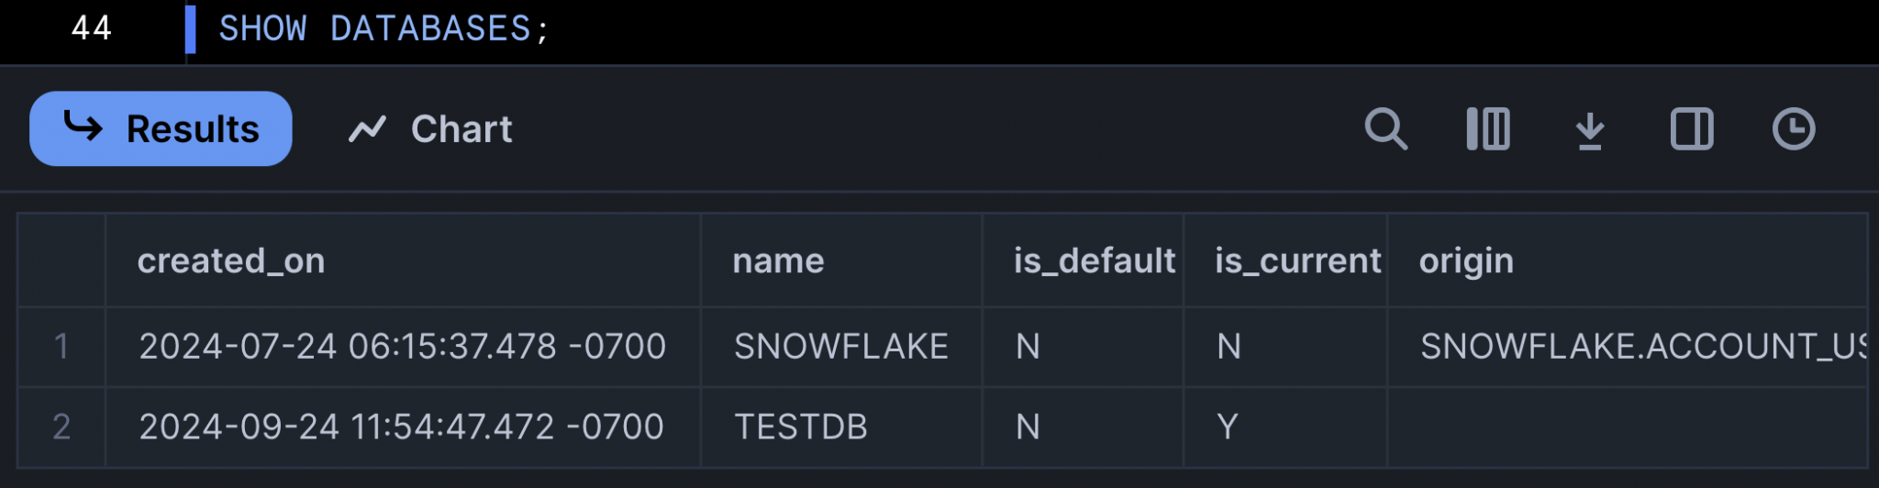Viewport: 1879px width, 488px height.
Task: Download results with the download arrow icon
Action: [1590, 130]
